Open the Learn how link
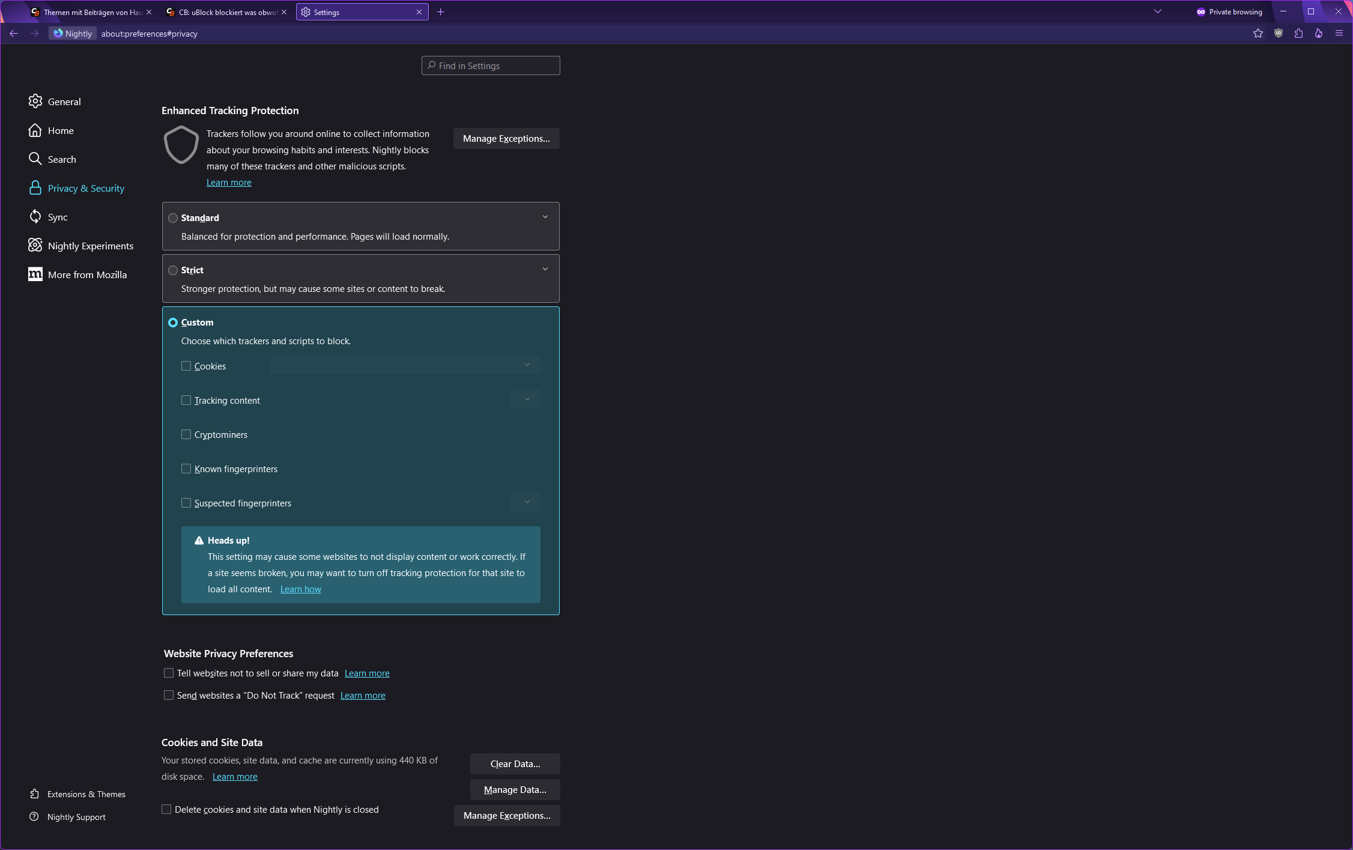 click(x=301, y=589)
